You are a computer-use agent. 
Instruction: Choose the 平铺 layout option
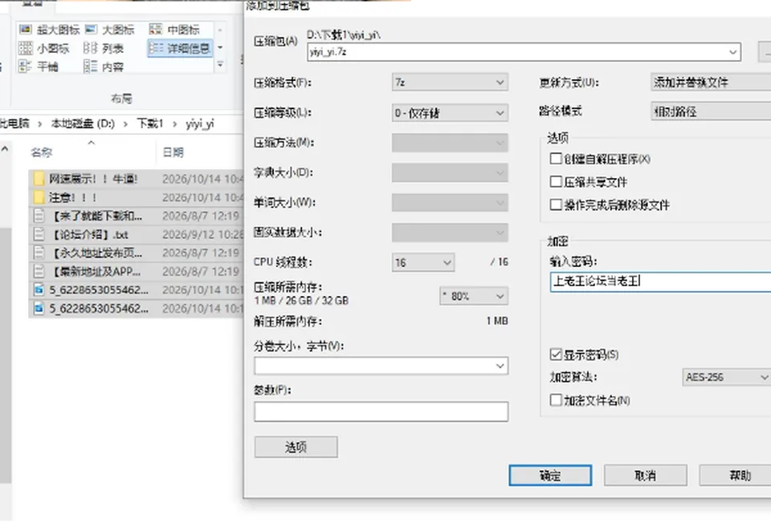tap(39, 67)
